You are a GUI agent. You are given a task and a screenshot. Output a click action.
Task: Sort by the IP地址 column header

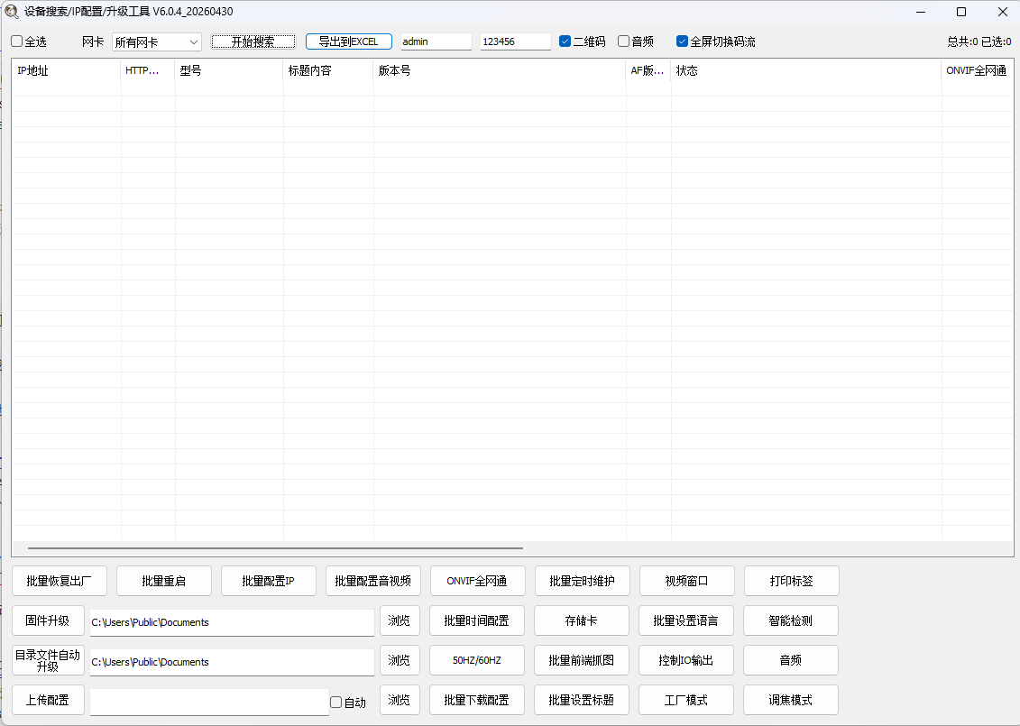[66, 70]
